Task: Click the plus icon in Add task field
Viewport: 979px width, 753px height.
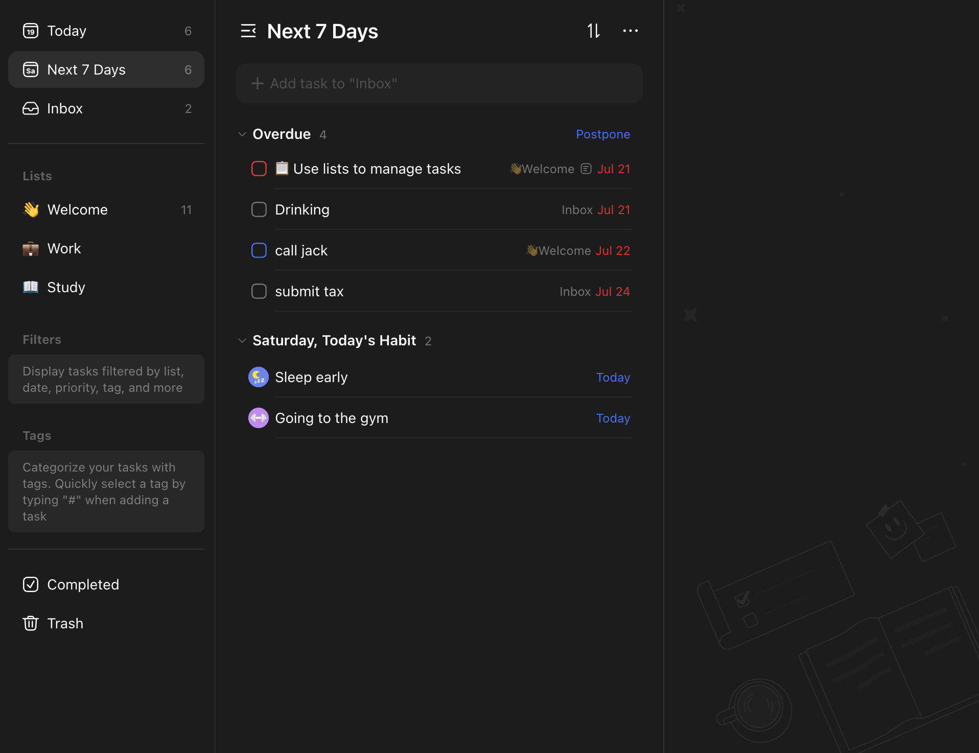Action: 258,83
